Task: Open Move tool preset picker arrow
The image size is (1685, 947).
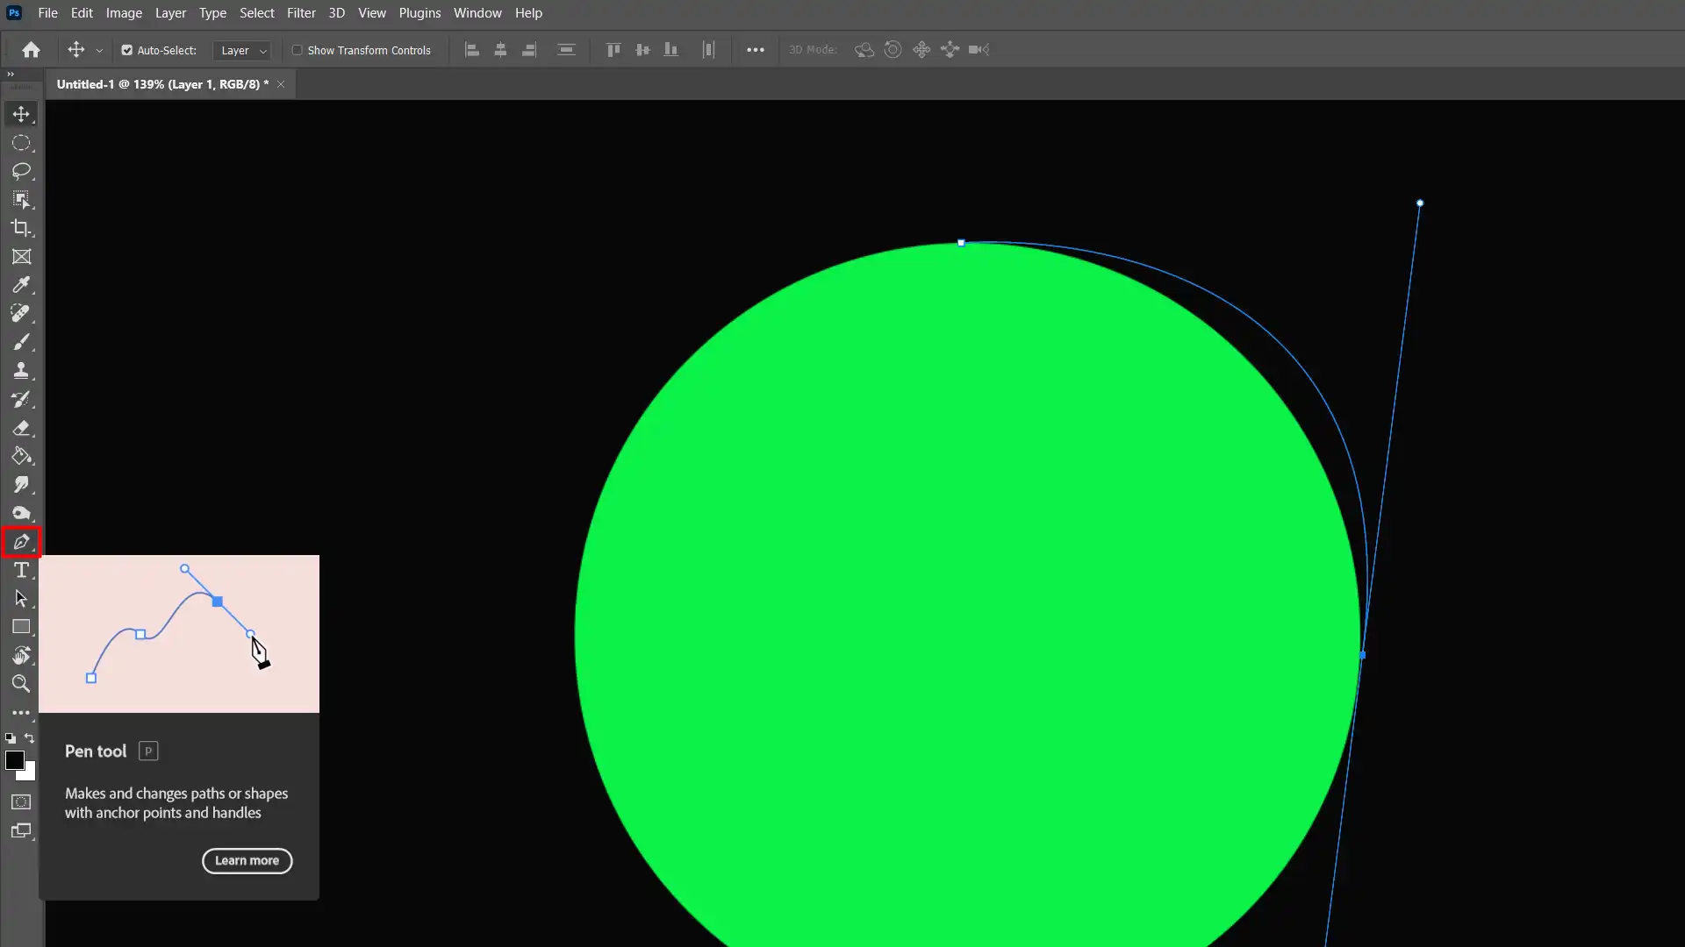Action: [99, 51]
